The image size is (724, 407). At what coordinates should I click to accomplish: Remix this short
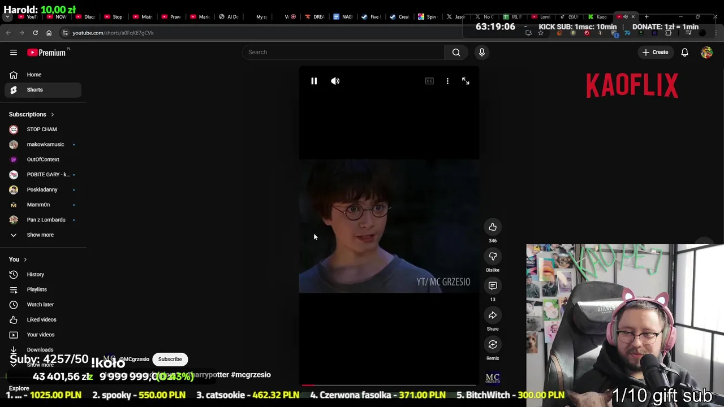(493, 344)
